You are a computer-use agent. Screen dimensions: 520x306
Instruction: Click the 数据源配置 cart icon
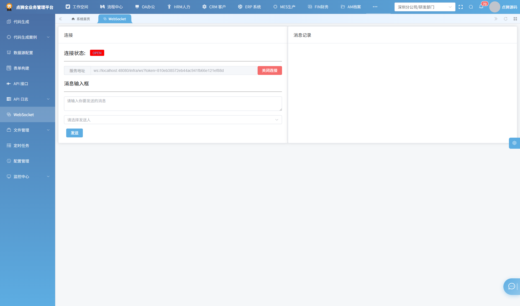[x=9, y=53]
